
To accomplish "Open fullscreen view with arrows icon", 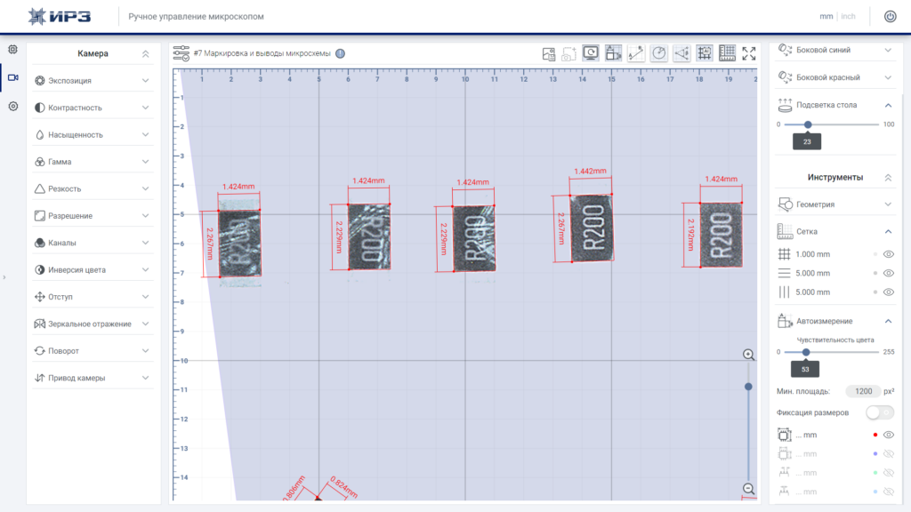I will (x=749, y=53).
